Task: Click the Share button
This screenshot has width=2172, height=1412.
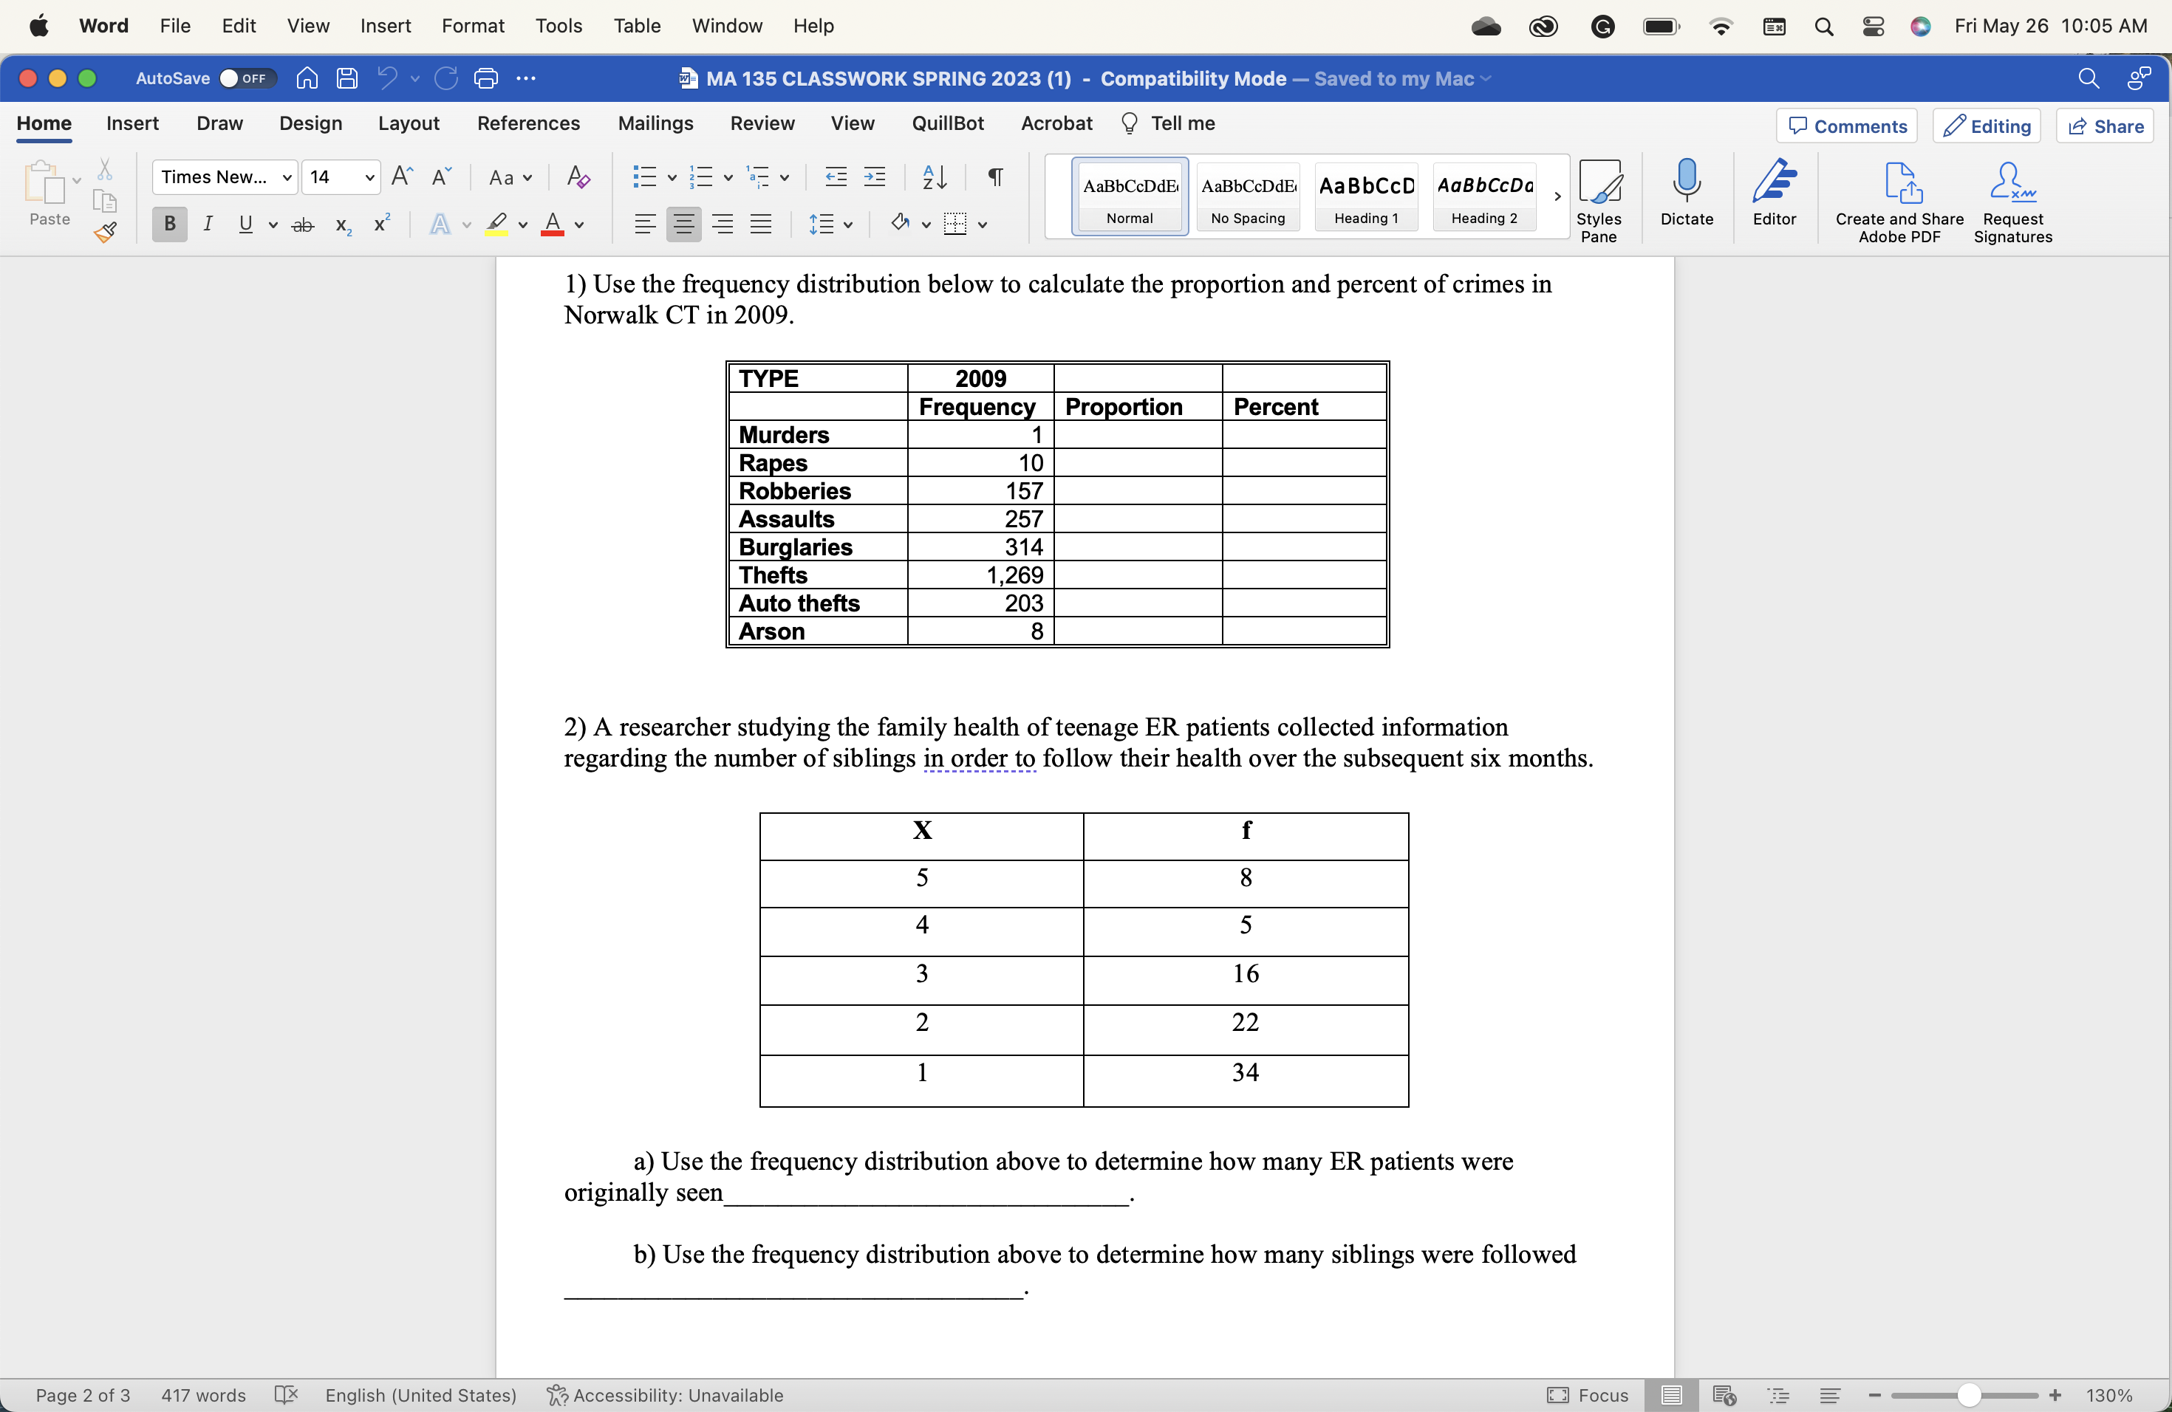Action: pos(2106,126)
